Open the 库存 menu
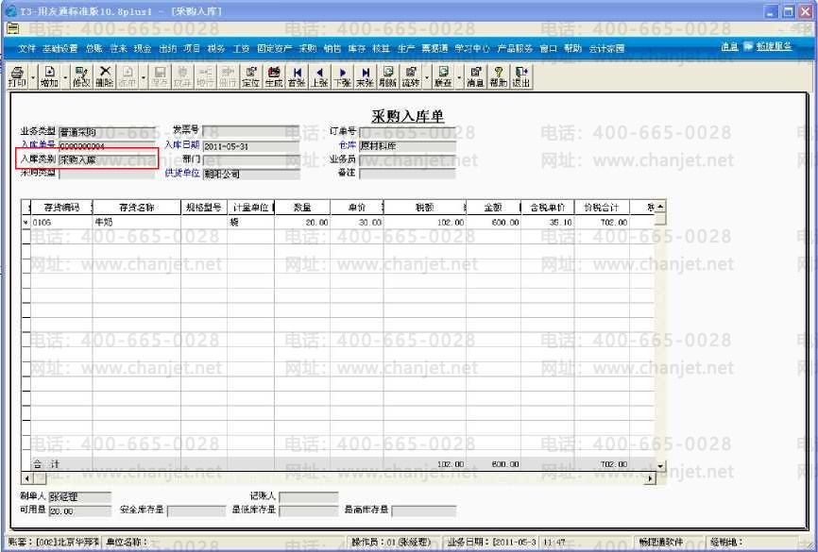Viewport: 818px width, 552px height. click(x=357, y=48)
